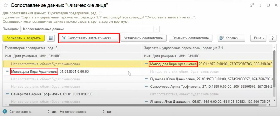
Task: Copy link via the chain icon
Action: [252, 5]
